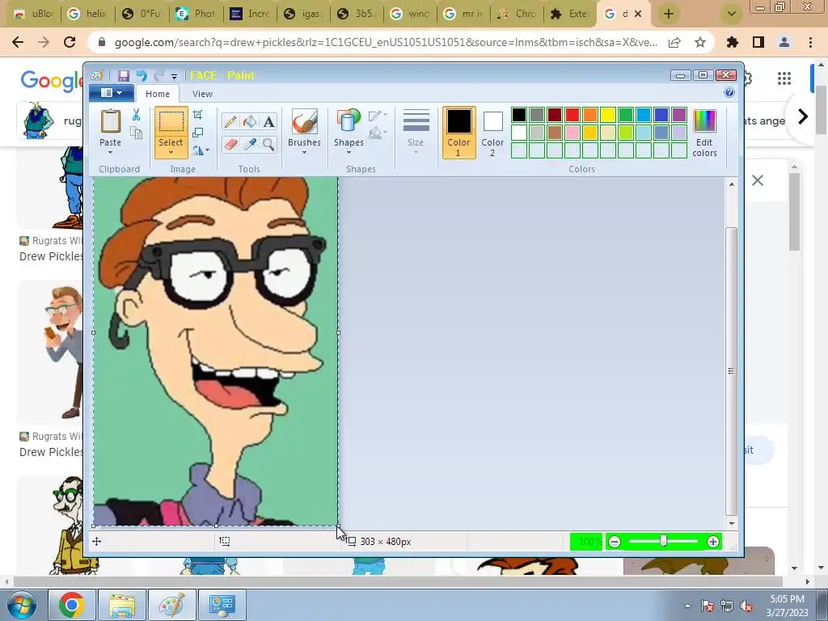Image resolution: width=828 pixels, height=621 pixels.
Task: Activate Color 2 selection box
Action: pyautogui.click(x=492, y=133)
